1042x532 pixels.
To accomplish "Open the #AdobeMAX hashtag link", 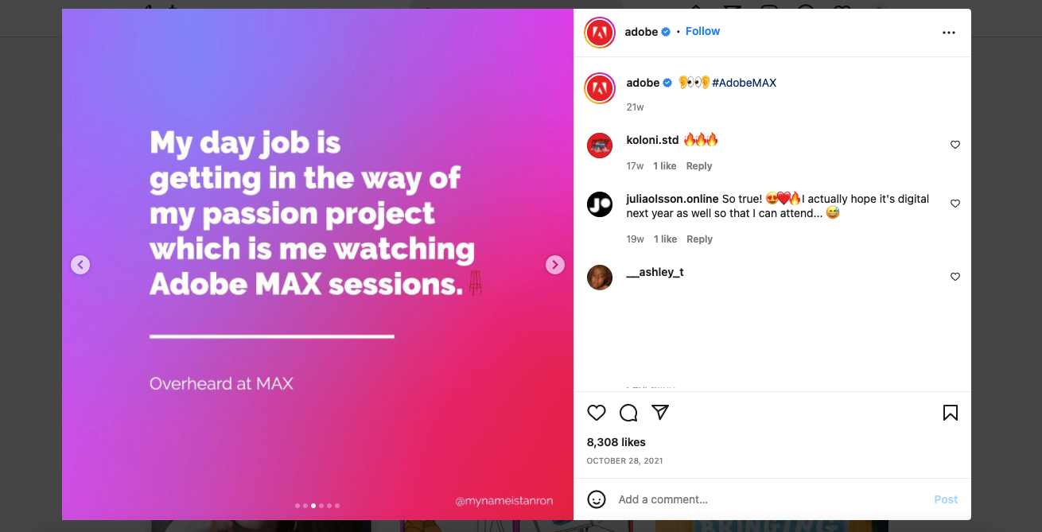I will tap(744, 83).
